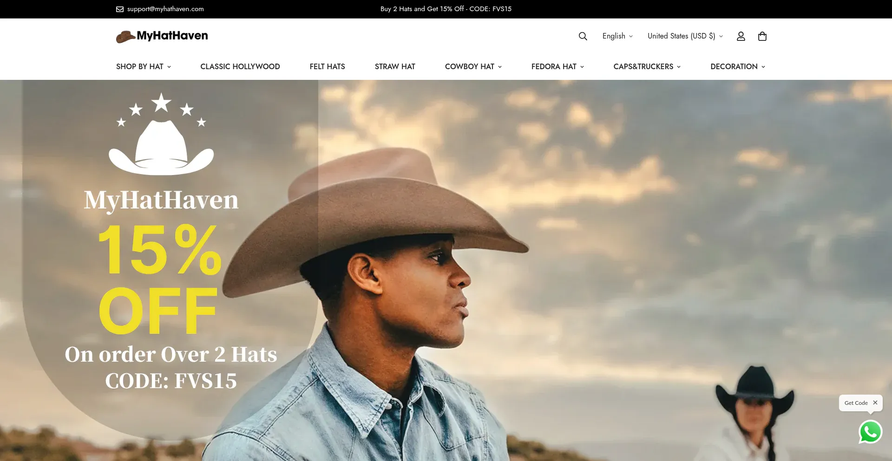Expand the FEDORA HAT menu
Image resolution: width=892 pixels, height=461 pixels.
coord(557,66)
